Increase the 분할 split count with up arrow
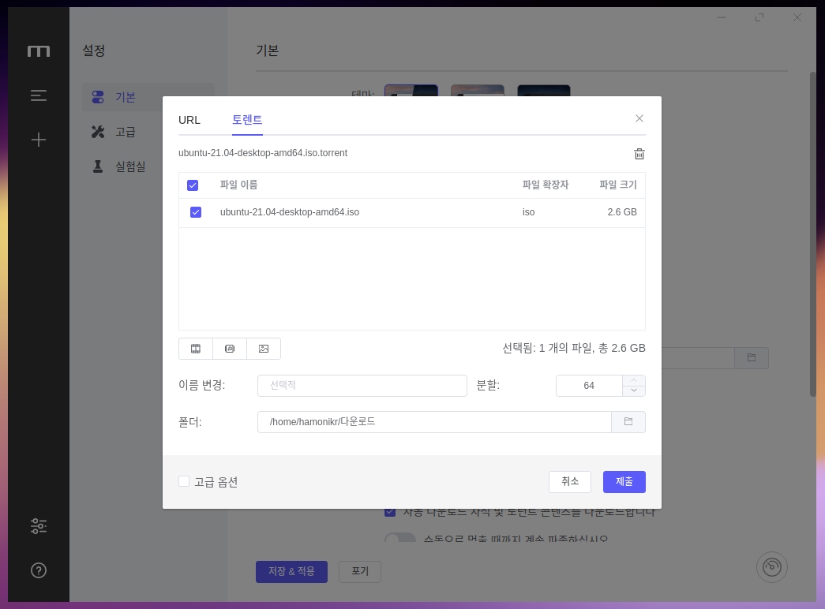Image resolution: width=825 pixels, height=609 pixels. click(x=634, y=380)
